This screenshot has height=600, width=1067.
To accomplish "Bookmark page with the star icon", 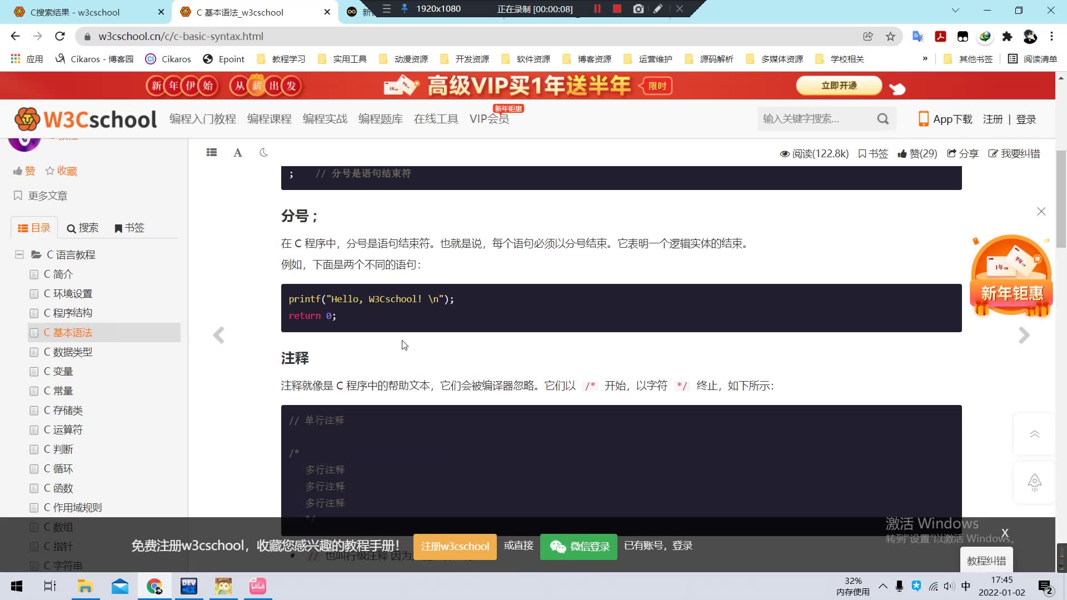I will point(891,36).
